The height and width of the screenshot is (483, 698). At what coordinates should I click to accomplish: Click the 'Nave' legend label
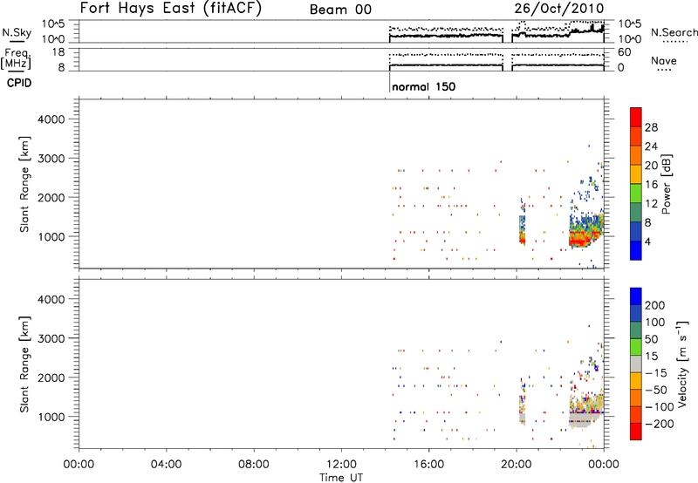pyautogui.click(x=663, y=60)
